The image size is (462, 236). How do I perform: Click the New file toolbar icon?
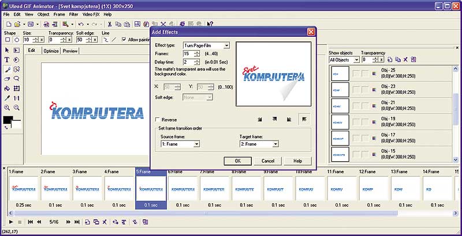pos(9,24)
